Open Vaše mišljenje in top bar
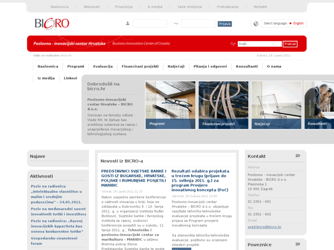 190,7
